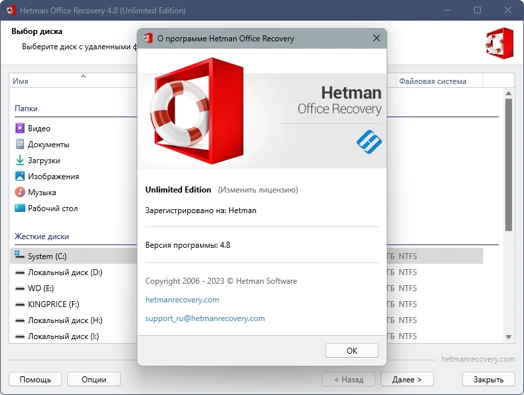Click the Локальный диск (I:) drive icon
Viewport: 524px width, 395px height.
(20, 336)
